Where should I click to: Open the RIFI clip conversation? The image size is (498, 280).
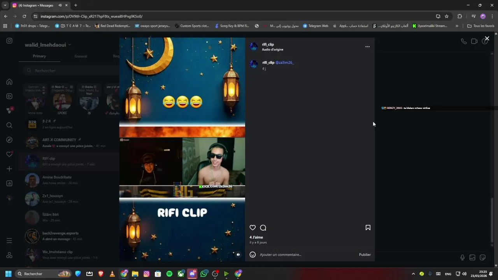[x=69, y=161]
